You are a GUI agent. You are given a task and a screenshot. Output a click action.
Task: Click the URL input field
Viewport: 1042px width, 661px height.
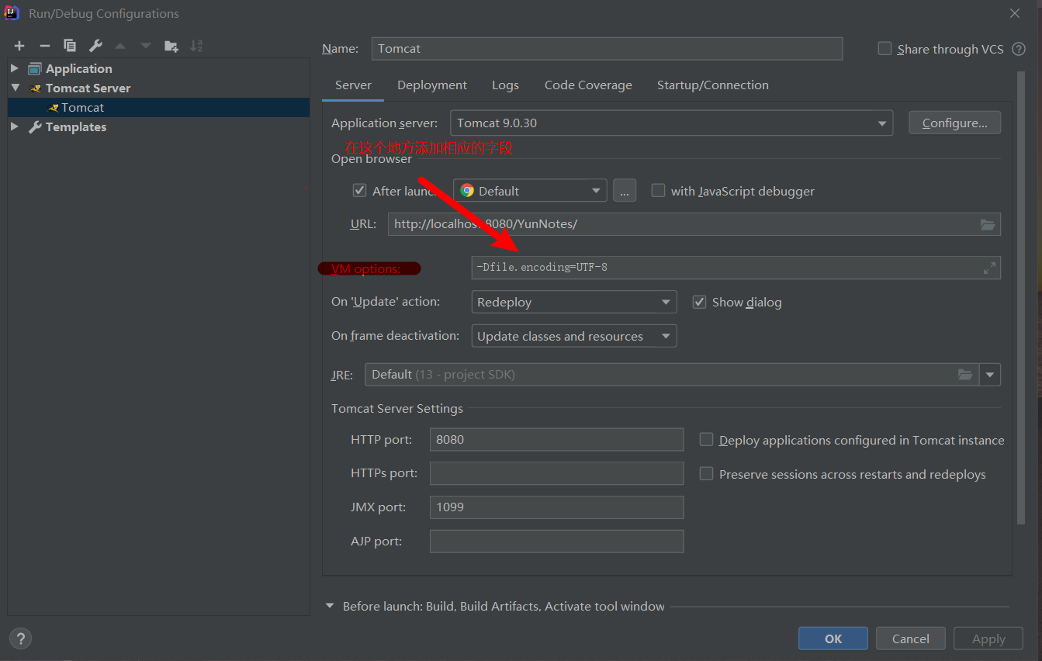pos(694,224)
